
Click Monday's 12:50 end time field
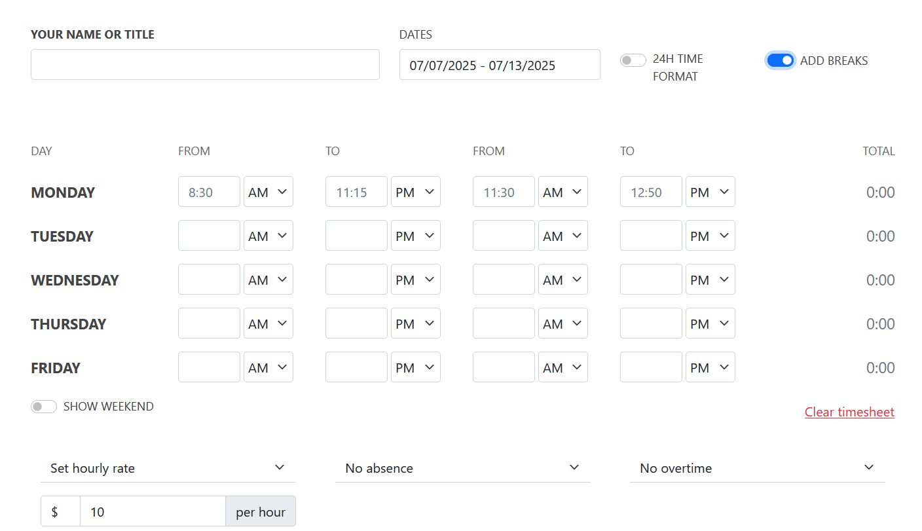coord(651,191)
